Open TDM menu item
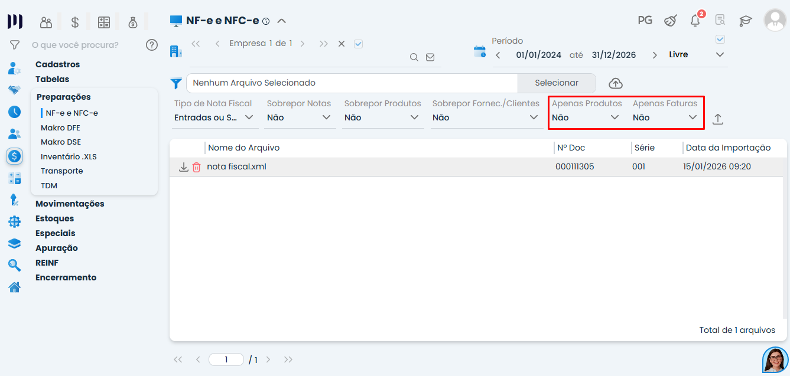This screenshot has width=790, height=376. 49,186
